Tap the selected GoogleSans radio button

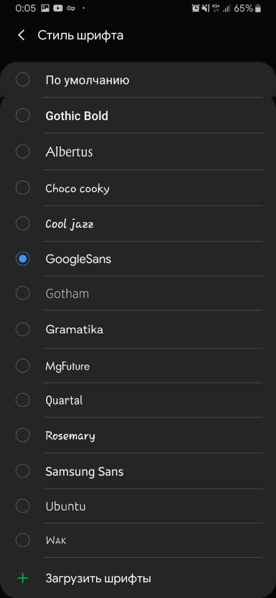click(x=23, y=258)
